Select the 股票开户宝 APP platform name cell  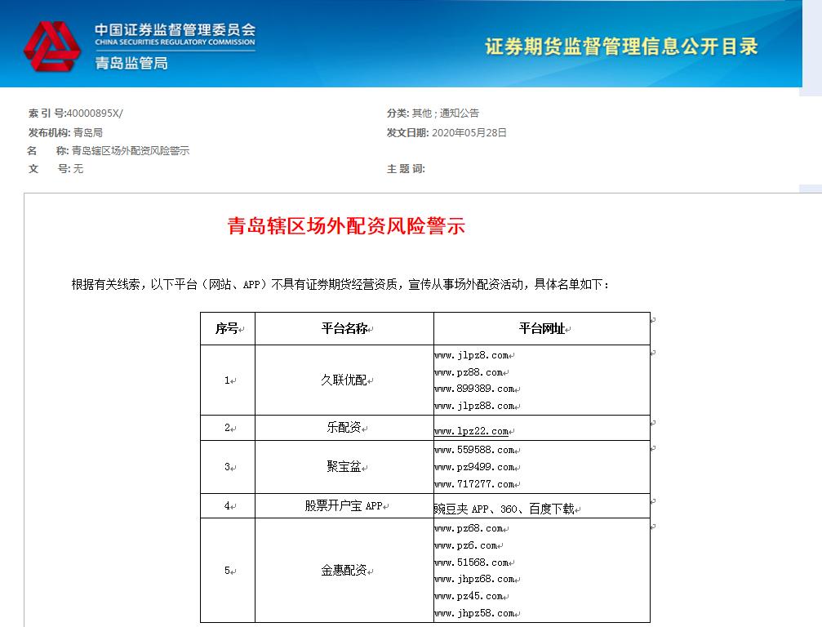click(x=344, y=506)
